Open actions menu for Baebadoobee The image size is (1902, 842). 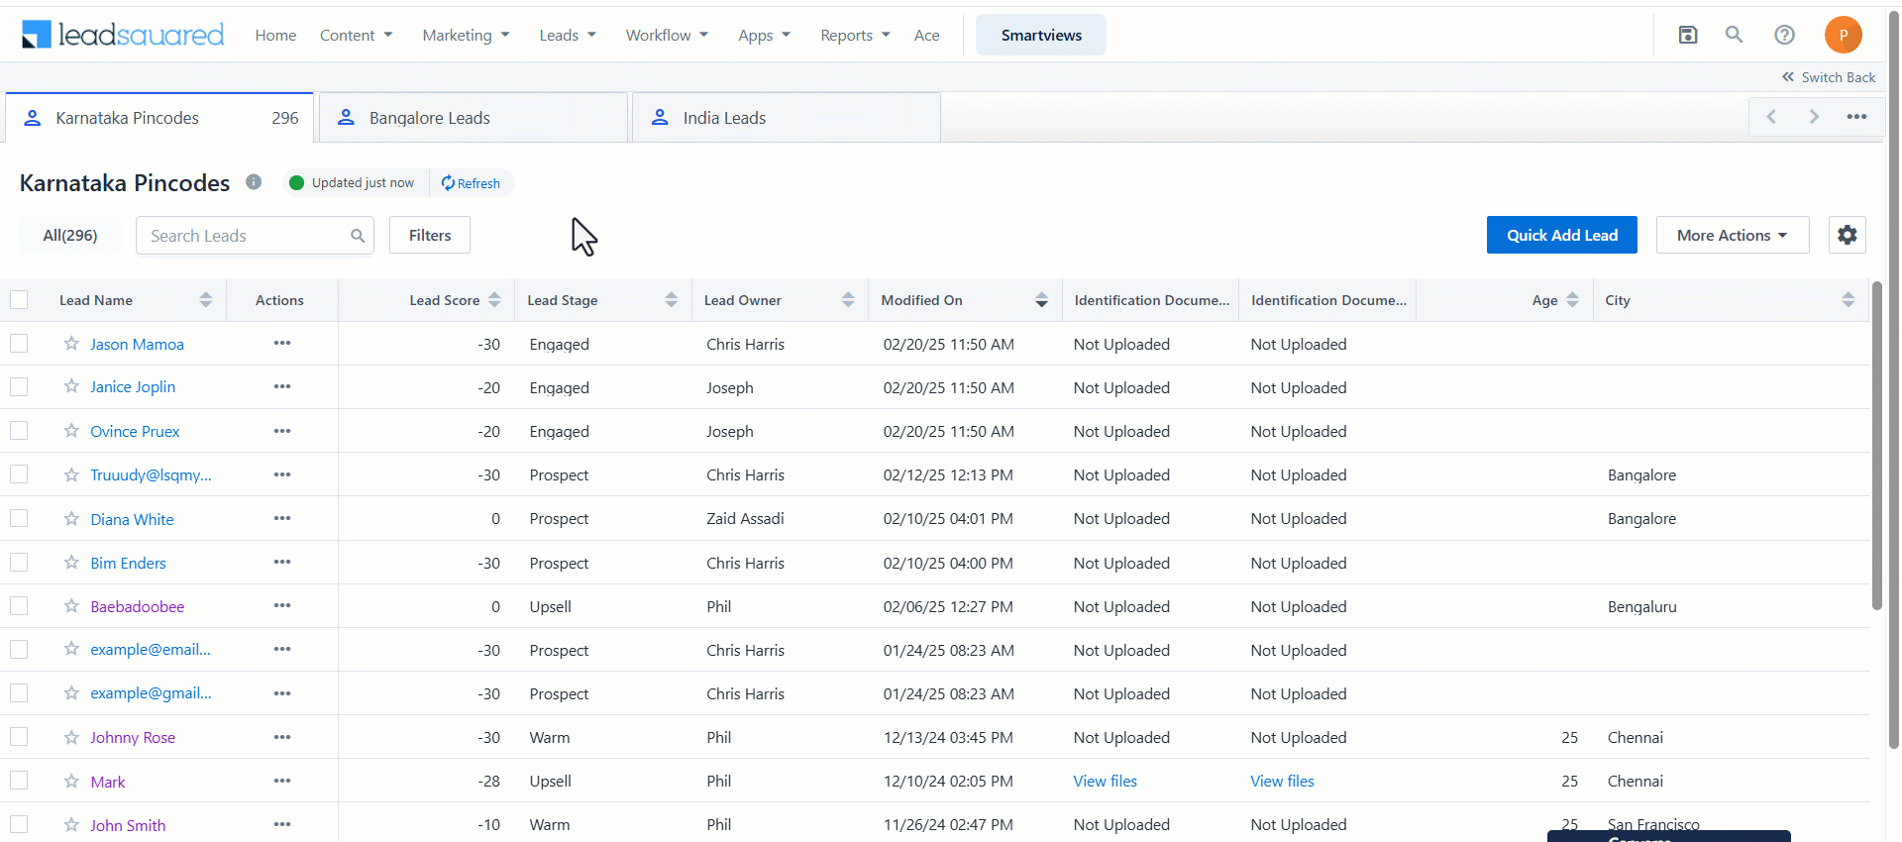pyautogui.click(x=282, y=605)
